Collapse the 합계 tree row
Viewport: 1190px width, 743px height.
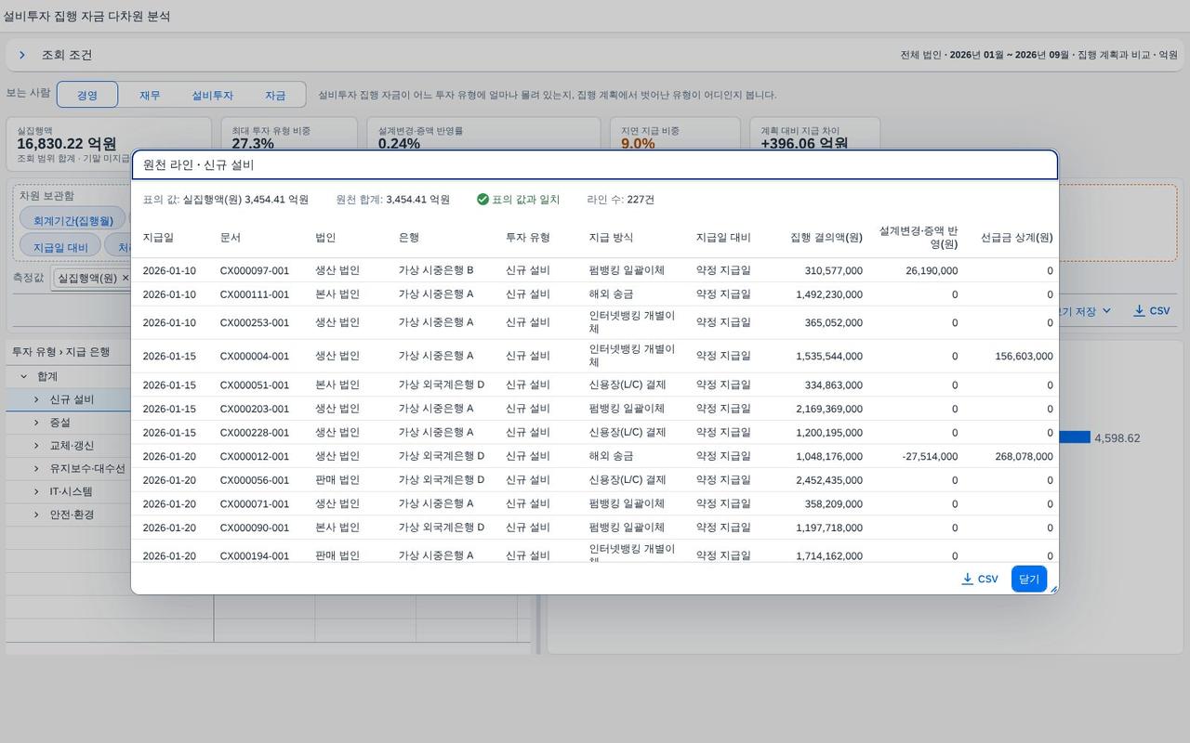pos(24,377)
